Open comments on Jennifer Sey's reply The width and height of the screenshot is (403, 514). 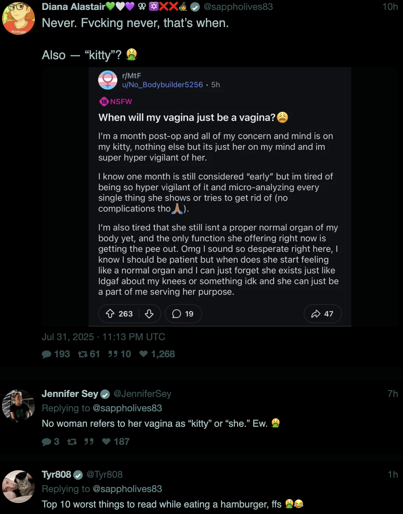[x=47, y=442]
